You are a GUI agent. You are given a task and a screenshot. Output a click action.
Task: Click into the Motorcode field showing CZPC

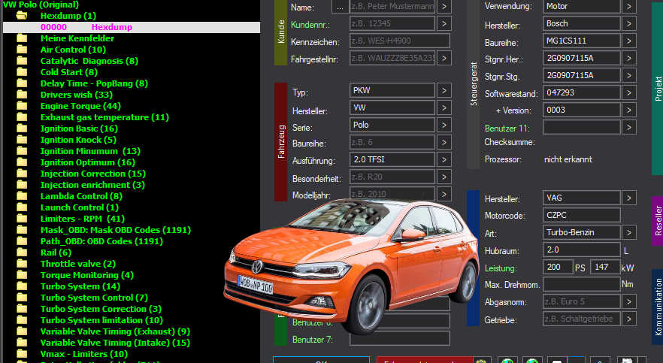click(x=581, y=215)
